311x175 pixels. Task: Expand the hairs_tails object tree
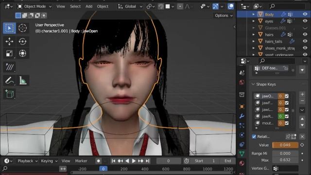coord(254,41)
